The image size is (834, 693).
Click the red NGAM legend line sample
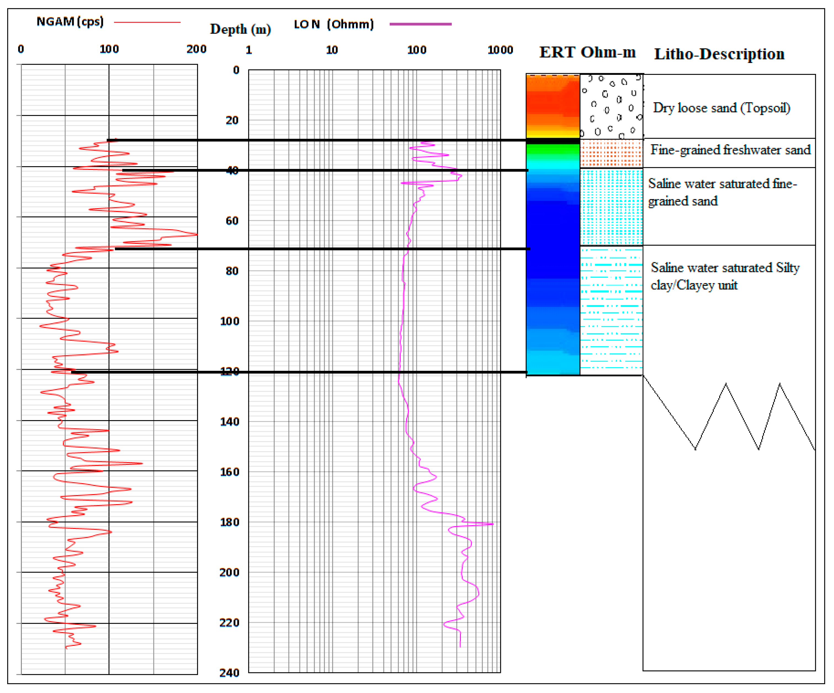click(147, 22)
